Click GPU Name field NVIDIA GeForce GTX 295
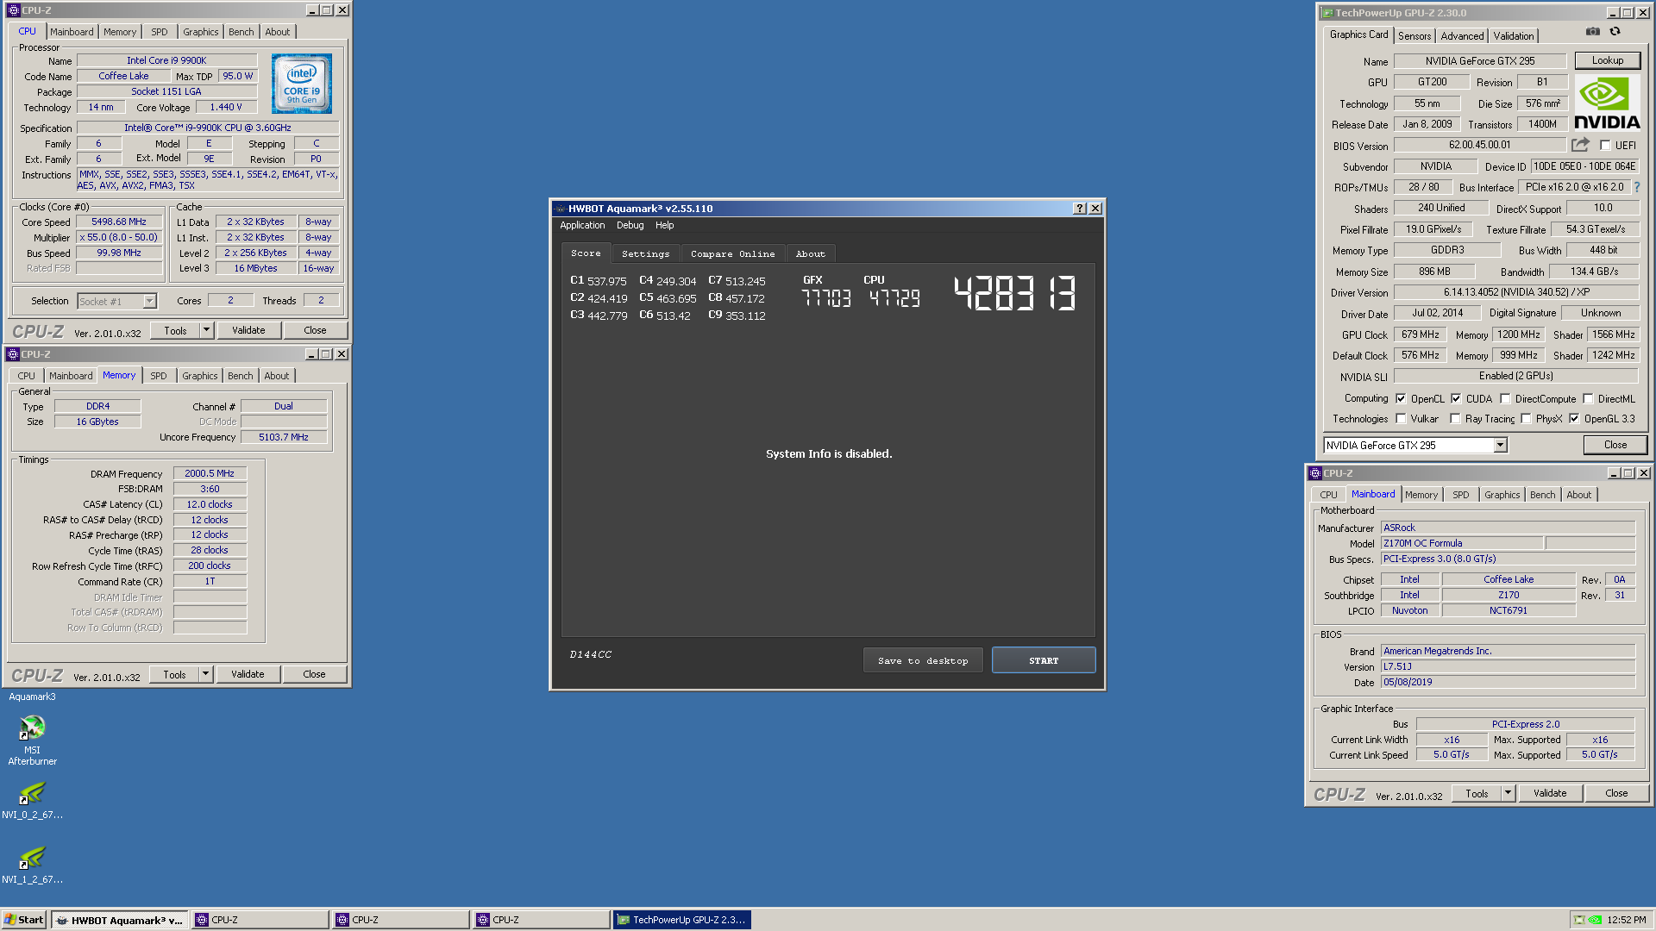Viewport: 1656px width, 931px height. (x=1480, y=61)
